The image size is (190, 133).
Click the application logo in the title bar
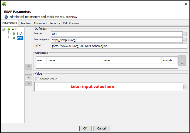click(x=4, y=4)
